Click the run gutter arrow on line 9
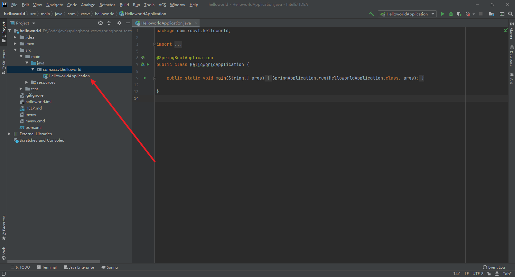This screenshot has width=515, height=277. click(x=145, y=78)
